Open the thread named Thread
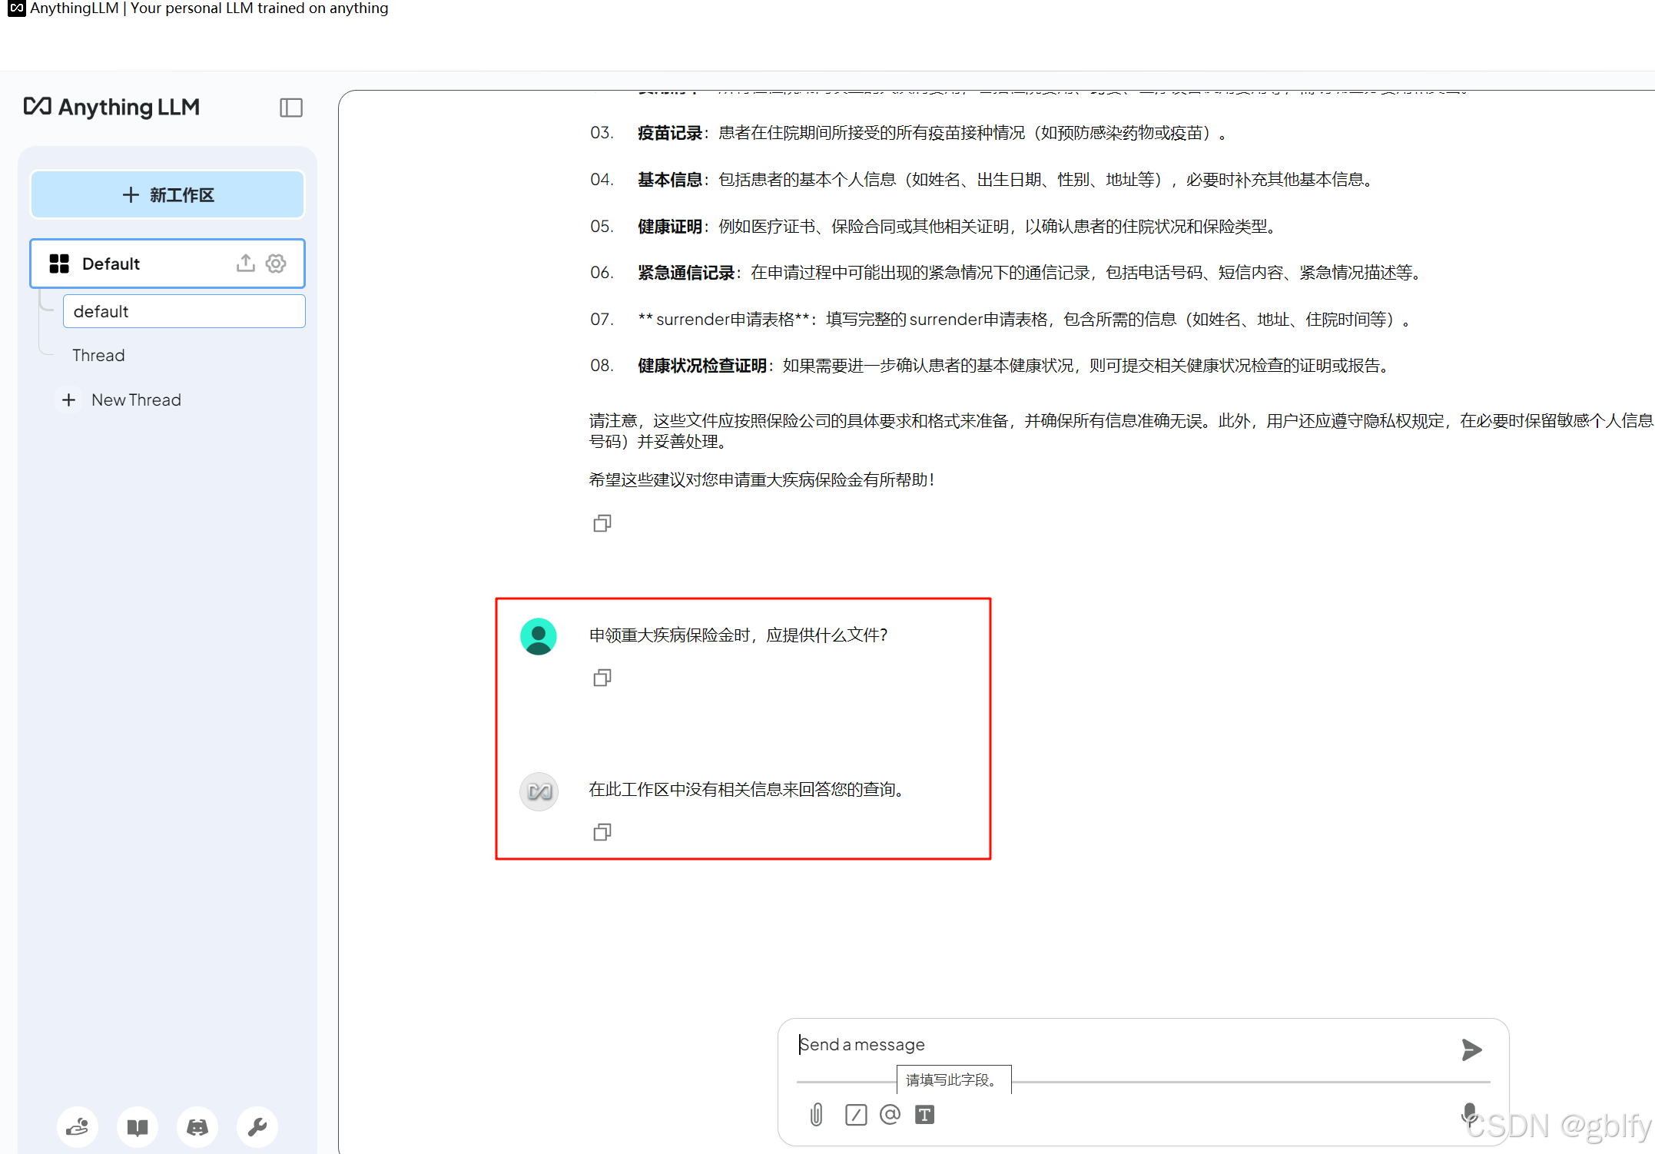Viewport: 1655px width, 1154px height. [98, 355]
